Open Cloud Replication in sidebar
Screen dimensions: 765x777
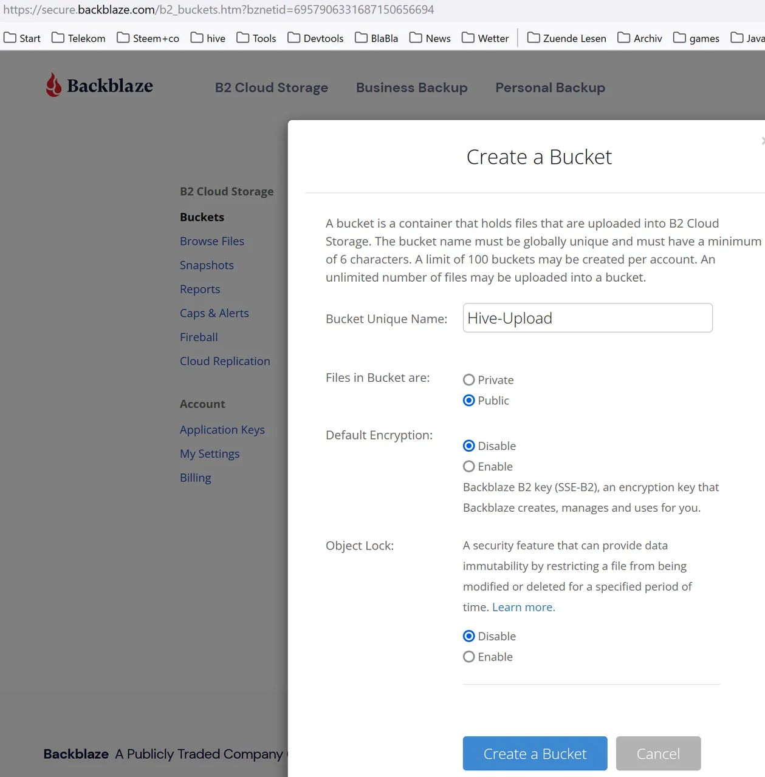point(225,361)
